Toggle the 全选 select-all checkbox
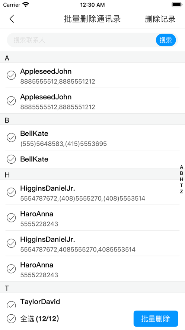Image resolution: width=185 pixels, height=330 pixels. pyautogui.click(x=11, y=319)
